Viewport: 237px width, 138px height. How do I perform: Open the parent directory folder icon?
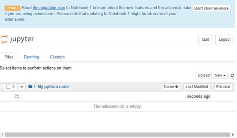pyautogui.click(x=17, y=97)
